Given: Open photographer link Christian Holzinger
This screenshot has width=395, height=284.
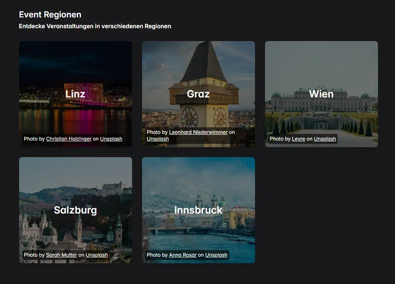Looking at the screenshot, I should (x=69, y=139).
